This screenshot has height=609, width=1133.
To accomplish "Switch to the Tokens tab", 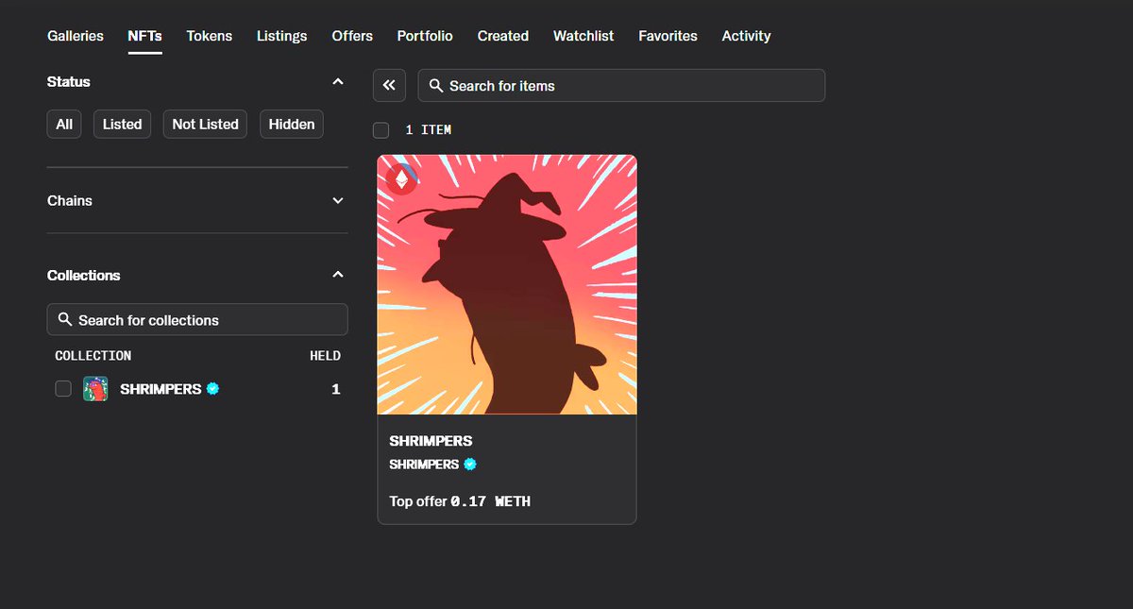I will click(x=210, y=36).
